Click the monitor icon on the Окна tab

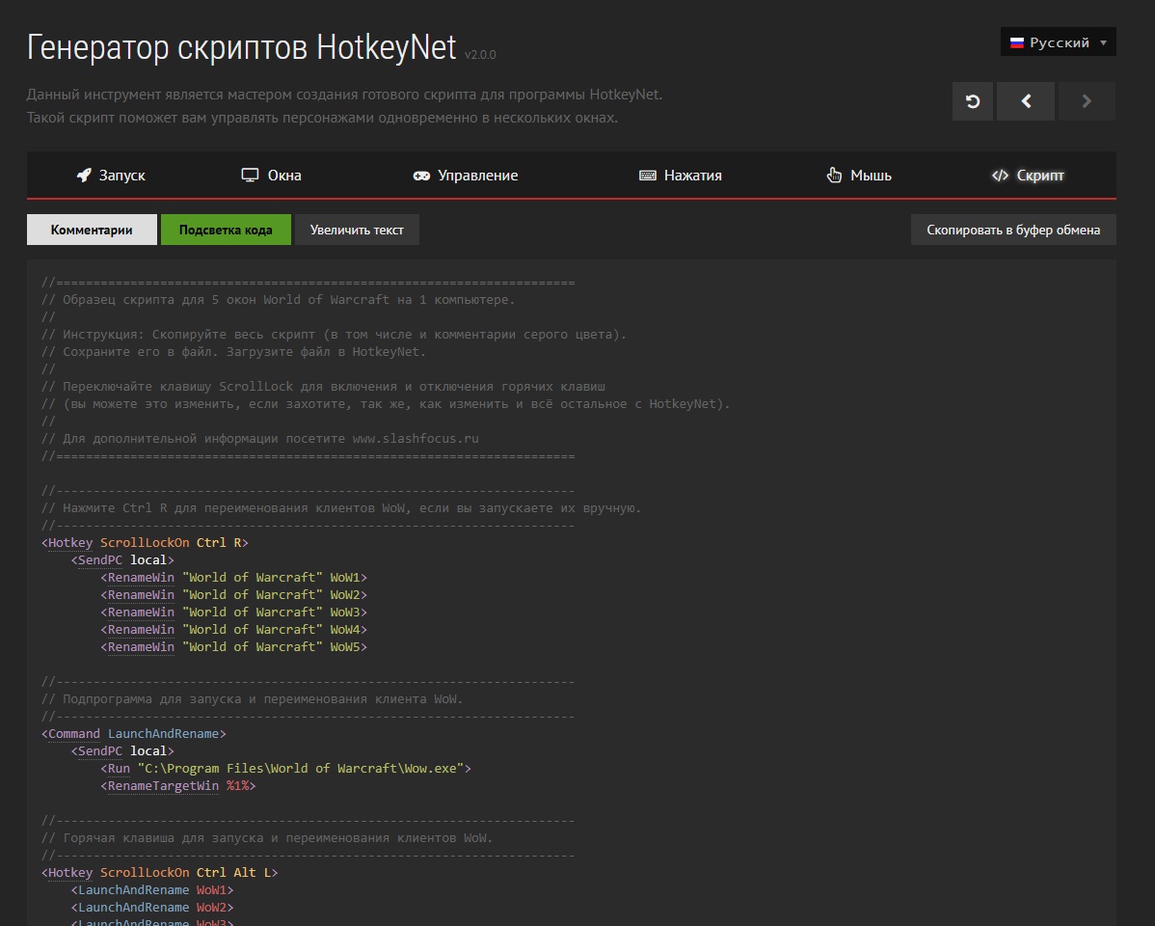click(x=250, y=175)
